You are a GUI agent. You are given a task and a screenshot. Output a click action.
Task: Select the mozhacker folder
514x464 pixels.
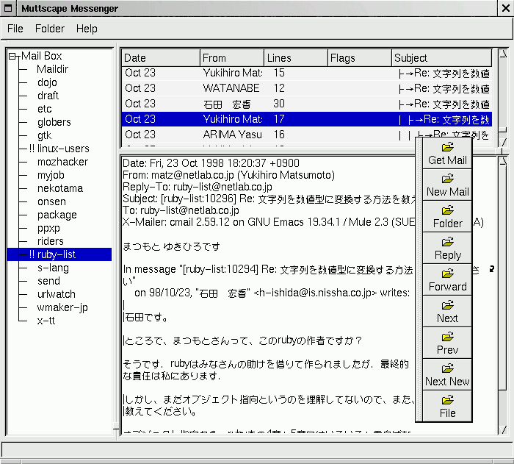62,162
